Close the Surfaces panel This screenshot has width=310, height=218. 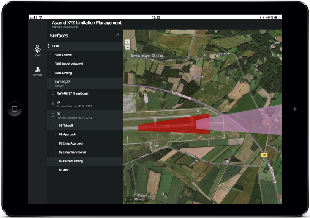[118, 34]
